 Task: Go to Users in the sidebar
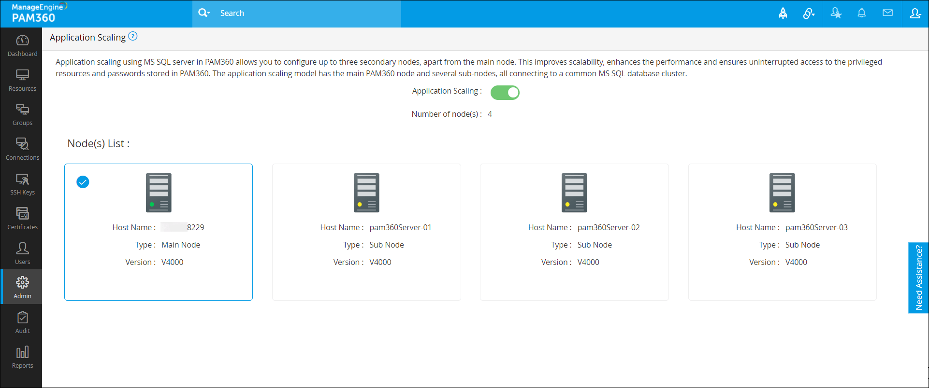coord(22,253)
